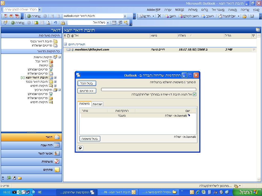Open the Calendar (לוח שנה) pane

31,145
